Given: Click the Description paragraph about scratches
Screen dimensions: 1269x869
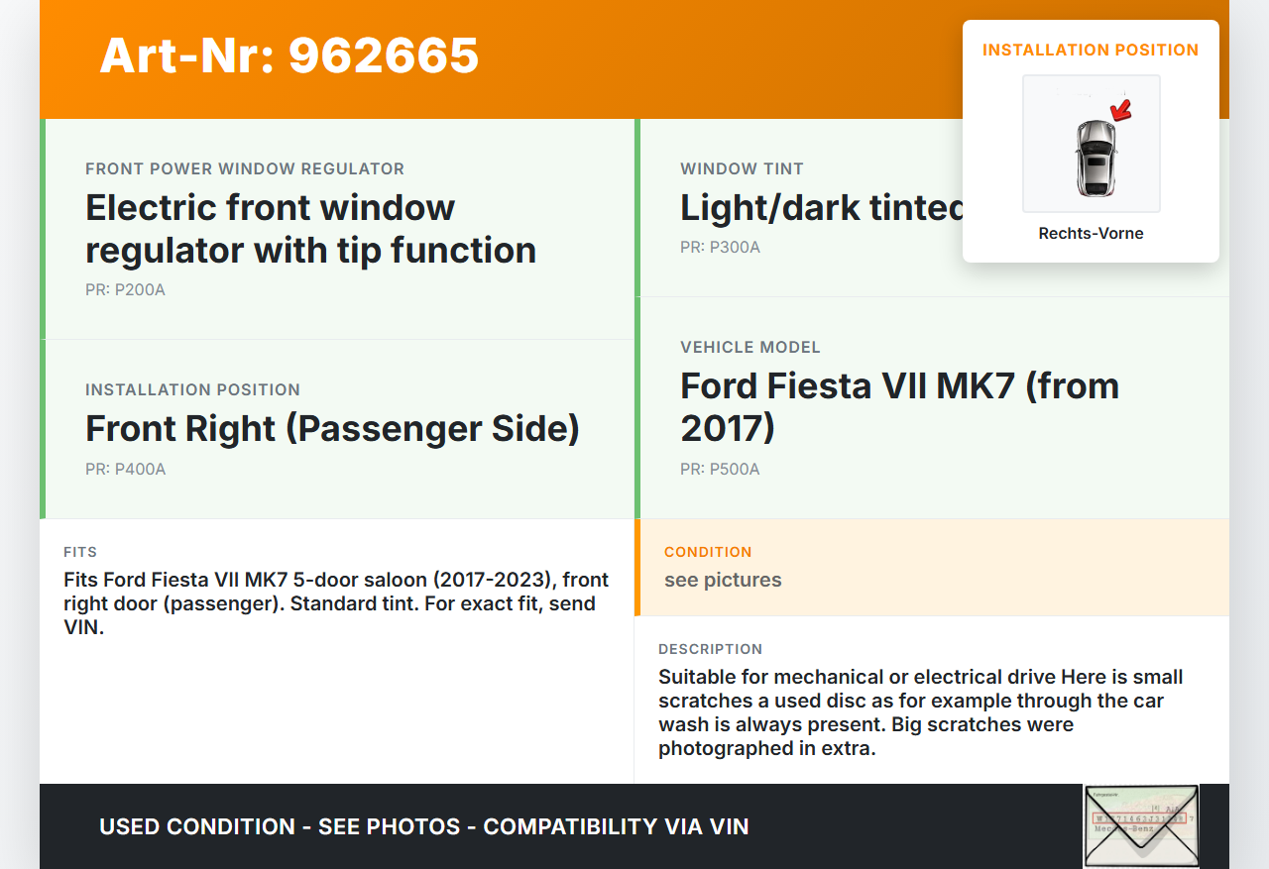Looking at the screenshot, I should point(920,712).
